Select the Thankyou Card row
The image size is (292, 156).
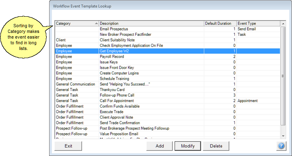click(167, 90)
